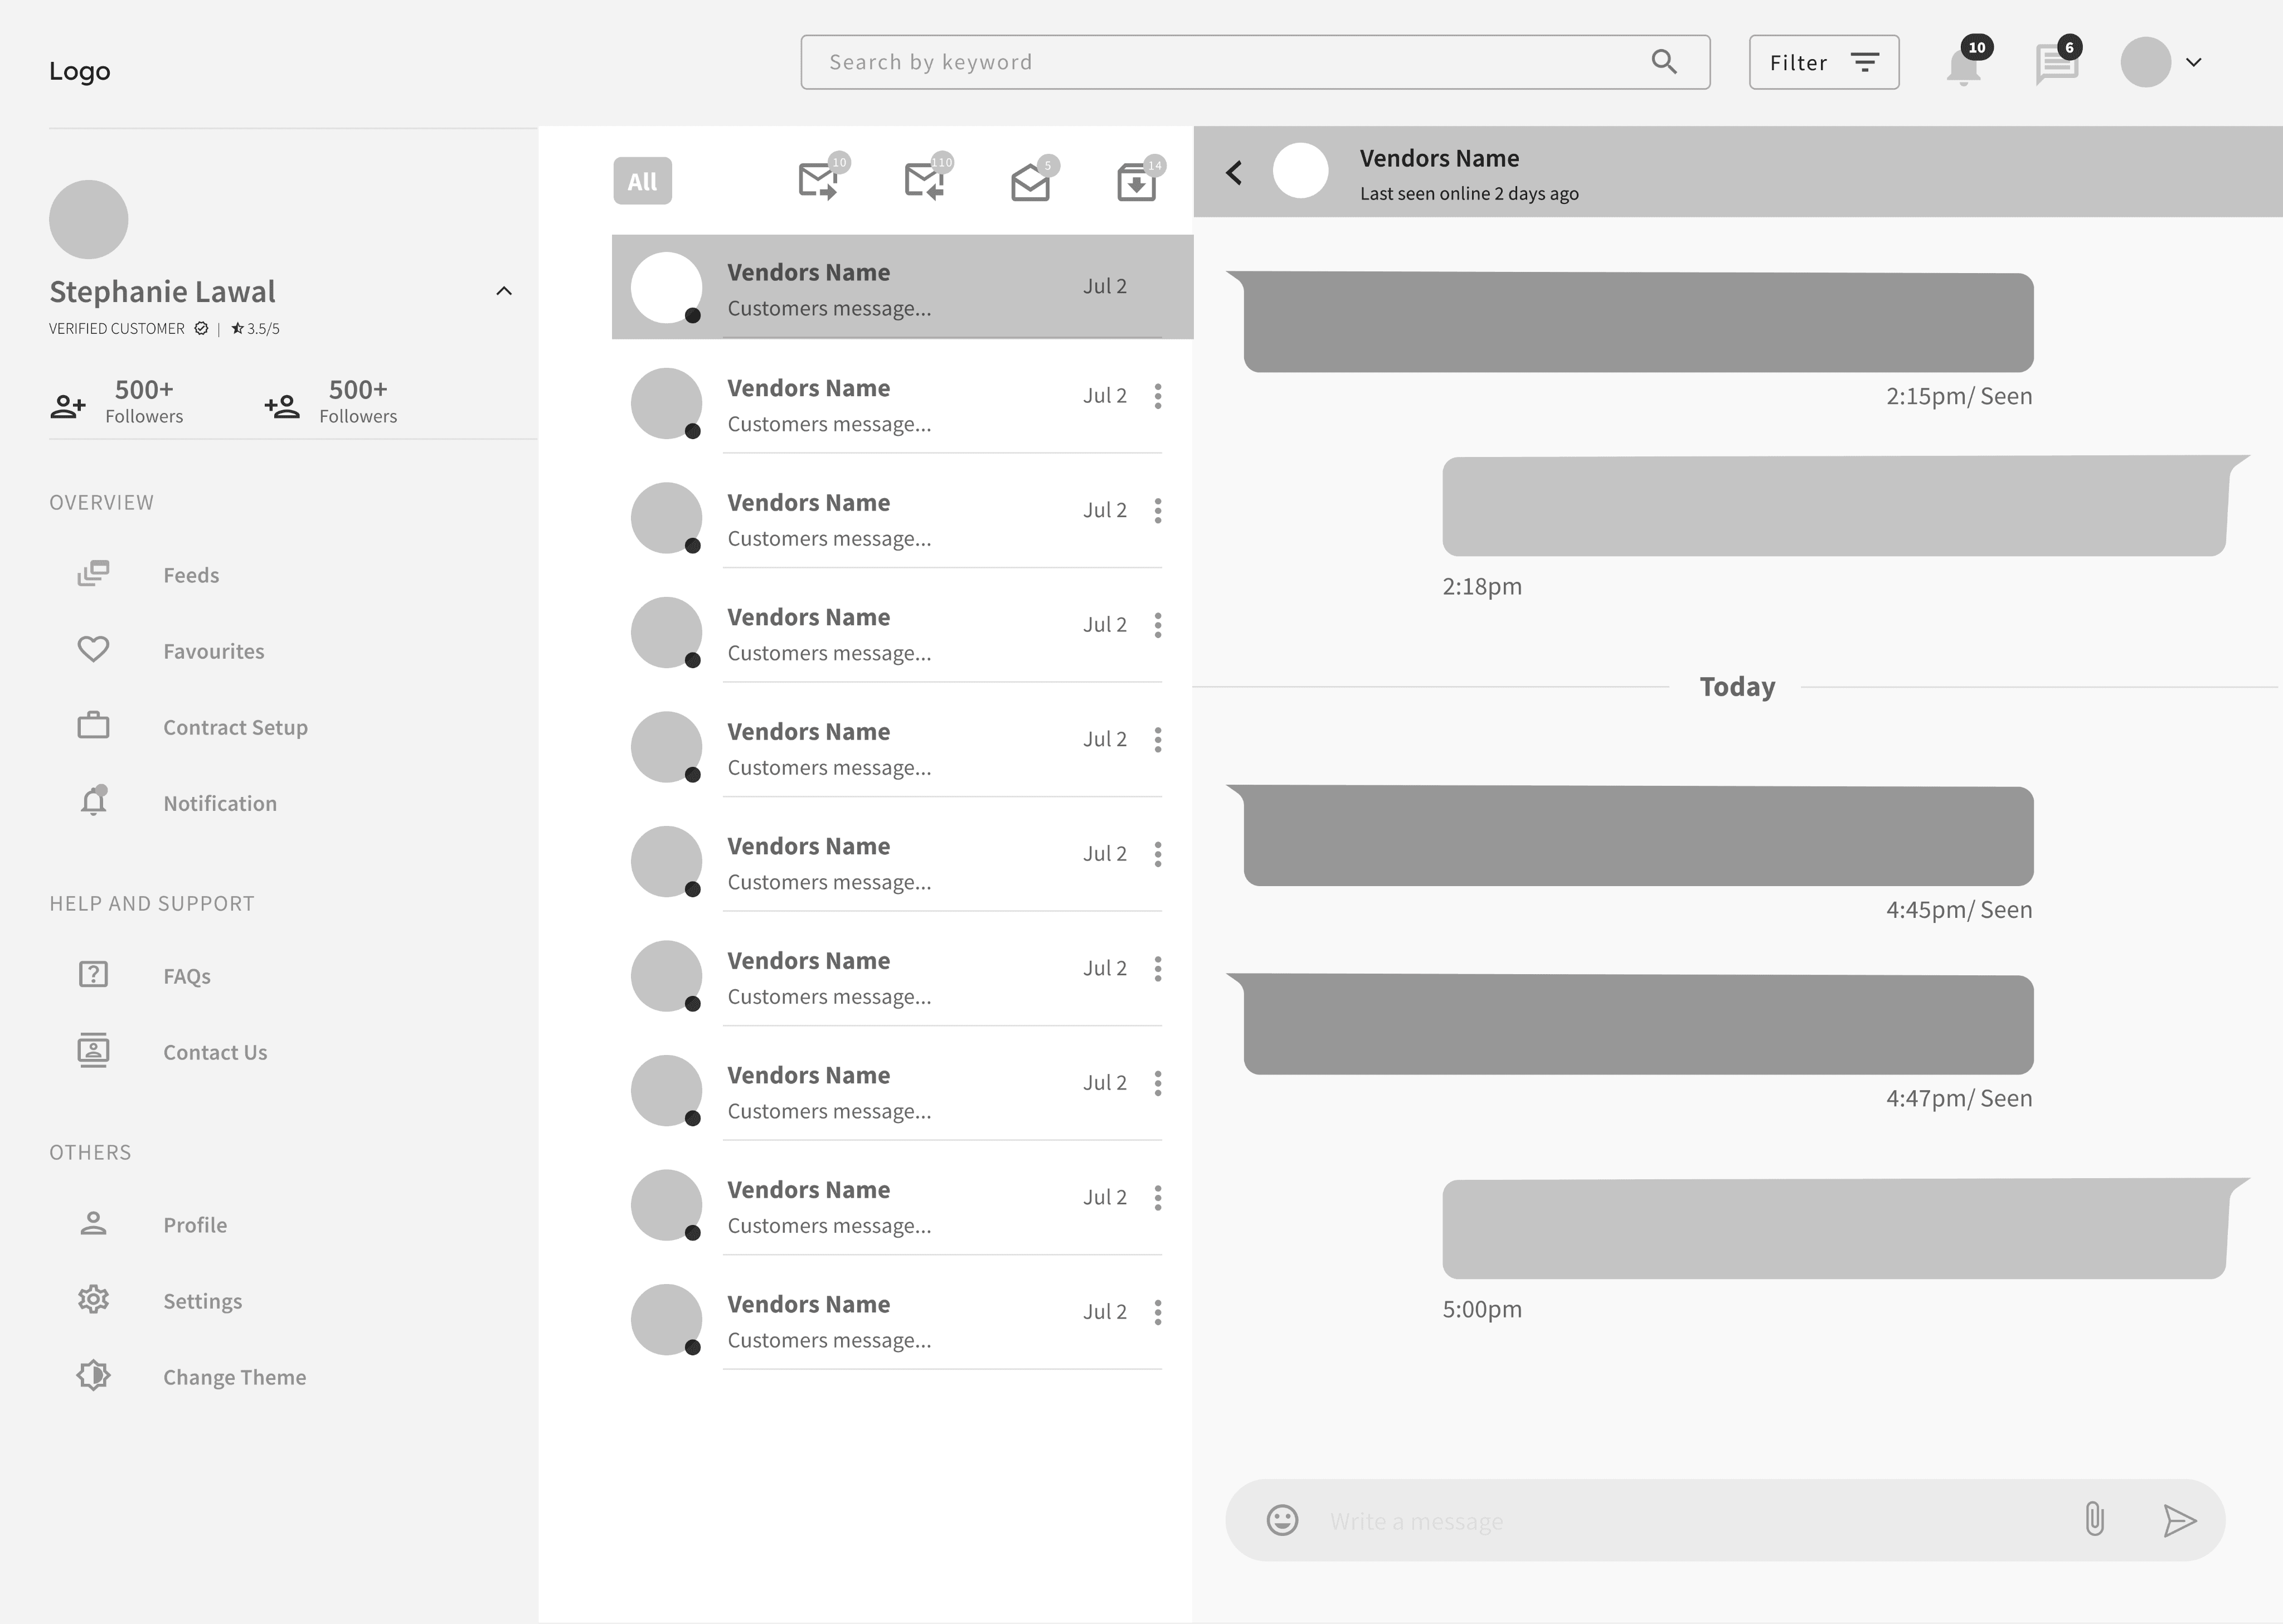The image size is (2283, 1624).
Task: Open three-dot menu of last conversation
Action: pos(1158,1312)
